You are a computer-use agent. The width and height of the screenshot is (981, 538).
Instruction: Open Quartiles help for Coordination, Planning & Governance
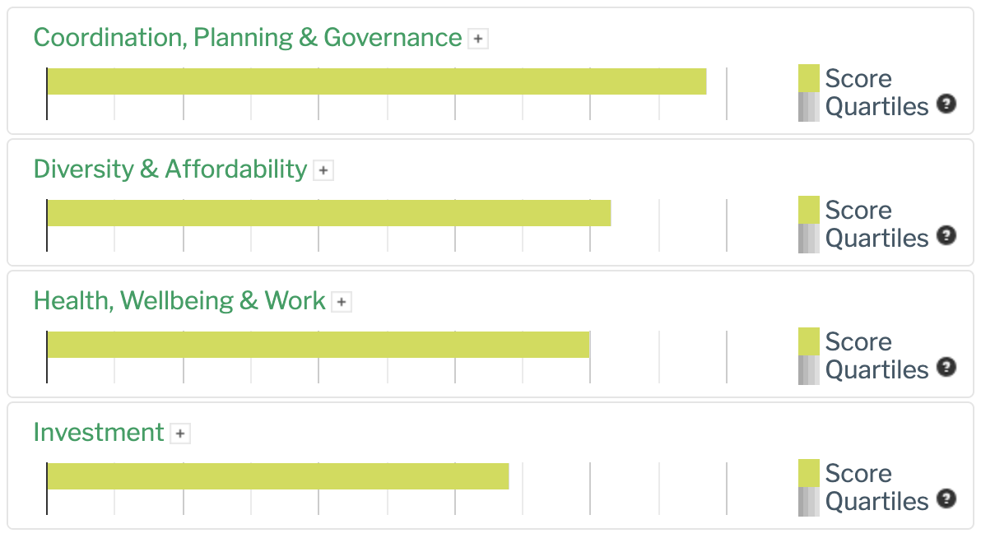click(x=946, y=104)
